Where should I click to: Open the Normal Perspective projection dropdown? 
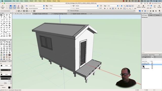click(36, 8)
